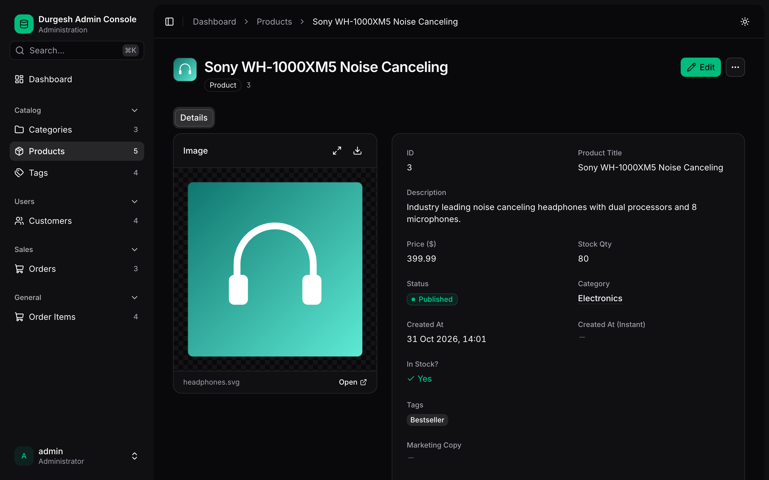Open Orders in the sidebar

[x=77, y=269]
